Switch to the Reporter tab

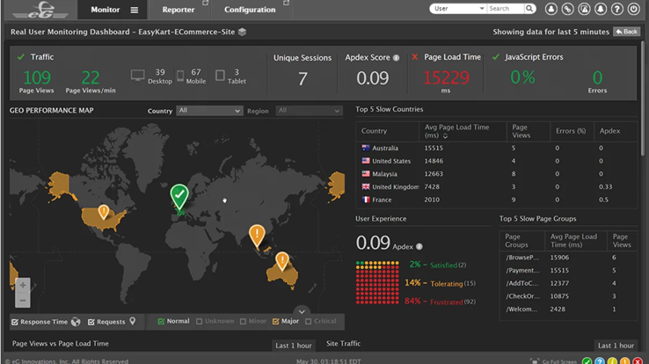(179, 10)
